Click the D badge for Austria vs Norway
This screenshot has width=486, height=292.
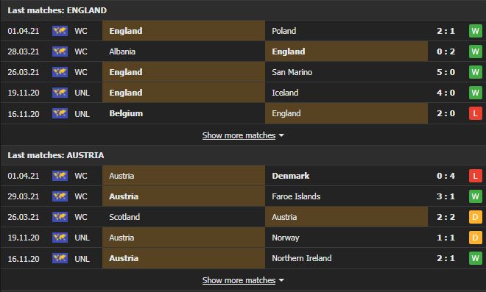click(x=475, y=238)
